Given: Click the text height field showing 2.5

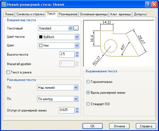Looking at the screenshot, I should pyautogui.click(x=67, y=54).
